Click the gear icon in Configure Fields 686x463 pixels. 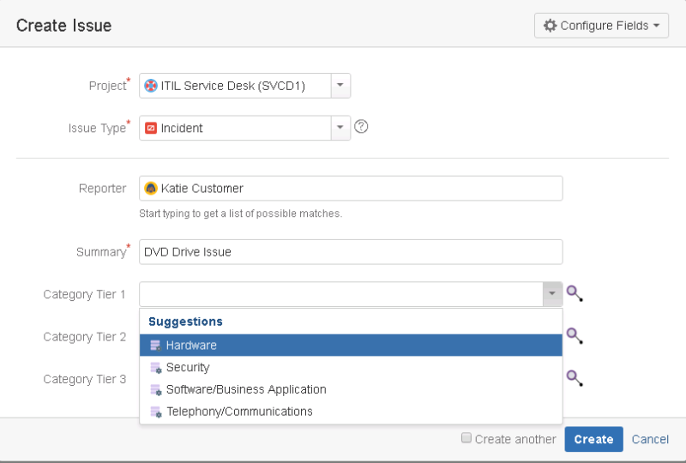(x=551, y=26)
